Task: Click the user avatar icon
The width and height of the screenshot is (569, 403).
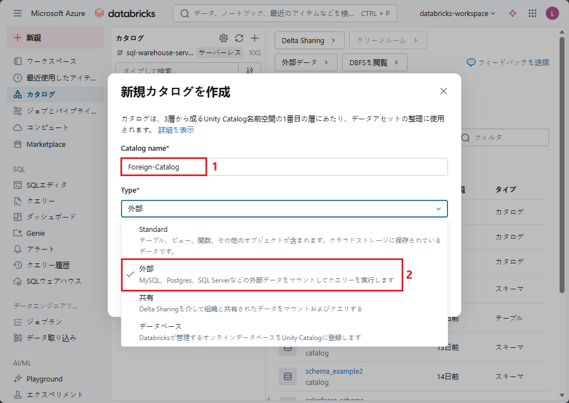Action: pos(552,13)
